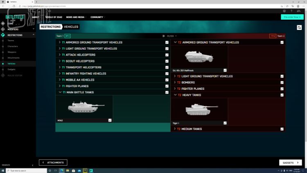
Task: Collapse T2 Armored Ground Transport Vehicles
Action: [175, 42]
